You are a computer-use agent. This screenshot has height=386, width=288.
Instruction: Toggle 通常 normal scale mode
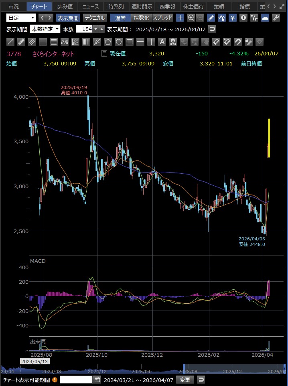click(x=120, y=18)
